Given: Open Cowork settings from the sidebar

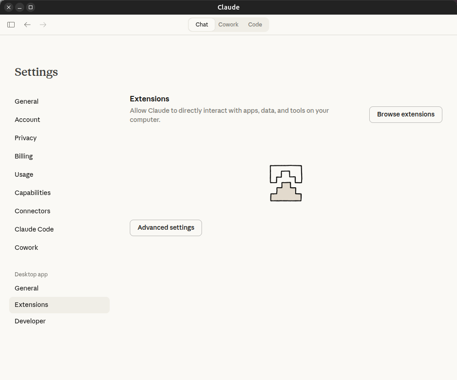Looking at the screenshot, I should pos(26,248).
